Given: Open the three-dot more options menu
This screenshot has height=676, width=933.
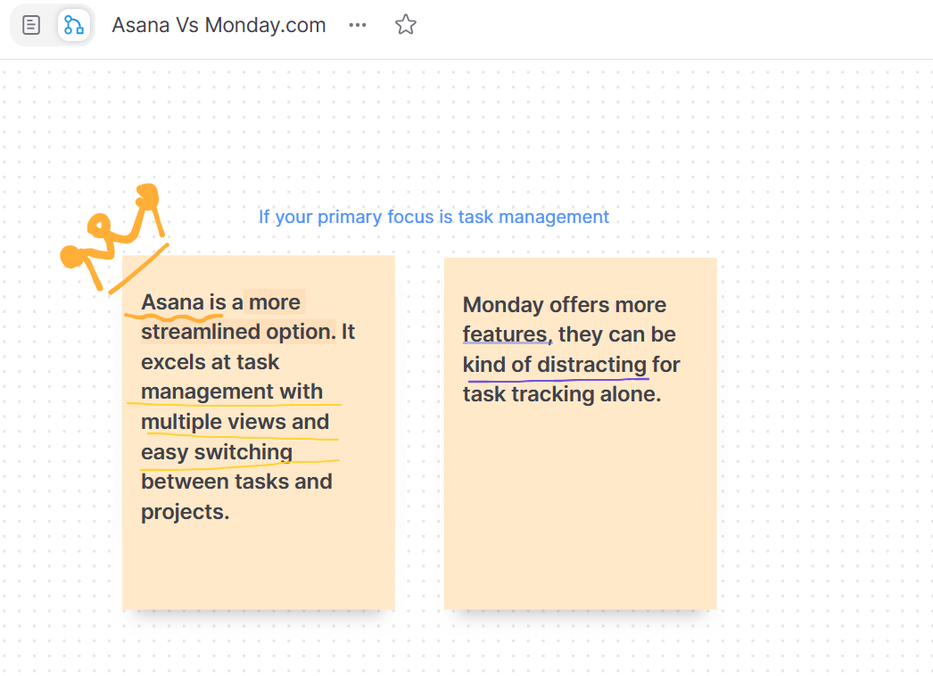Looking at the screenshot, I should pos(358,25).
